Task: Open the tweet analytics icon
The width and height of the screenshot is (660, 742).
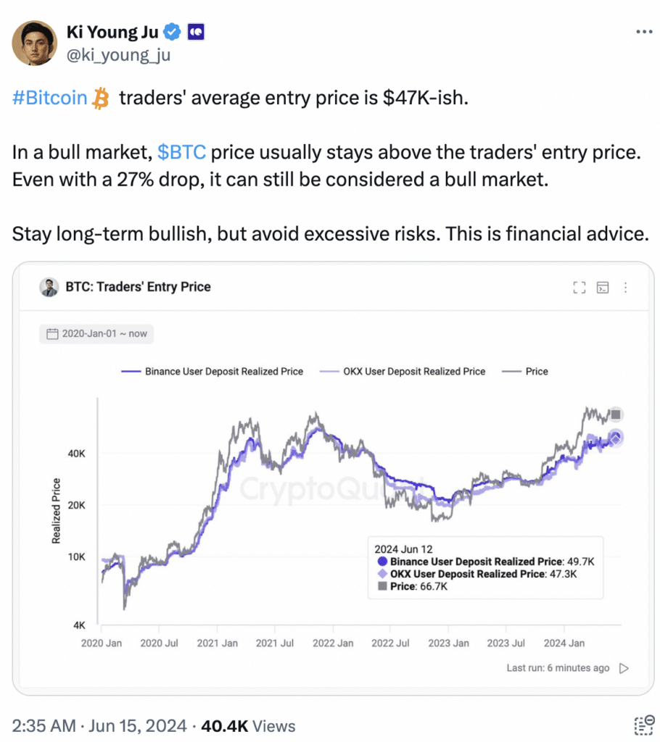Action: (x=643, y=725)
